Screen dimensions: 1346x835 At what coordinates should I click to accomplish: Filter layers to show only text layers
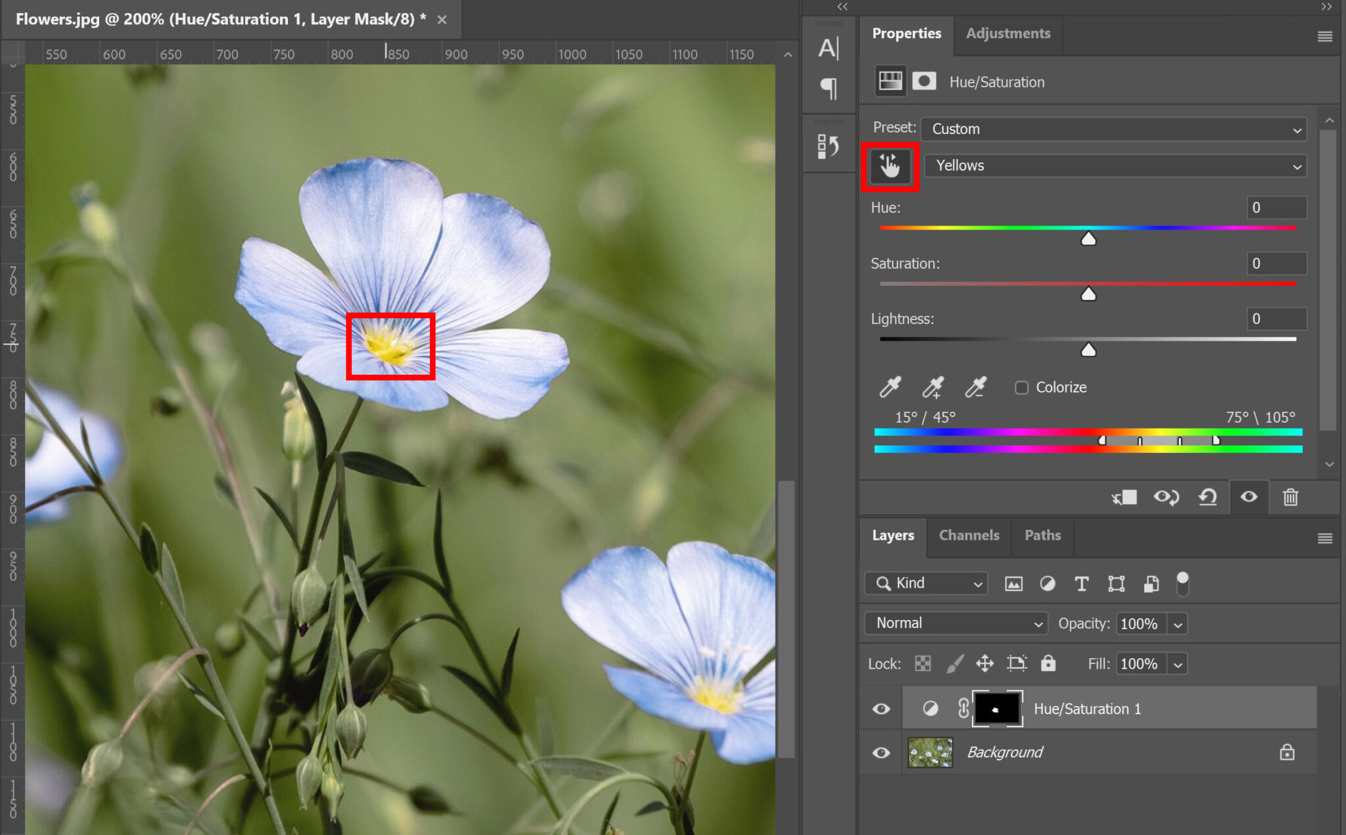coord(1081,584)
